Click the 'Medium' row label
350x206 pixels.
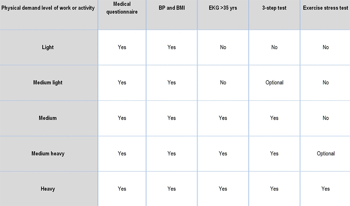pos(48,118)
